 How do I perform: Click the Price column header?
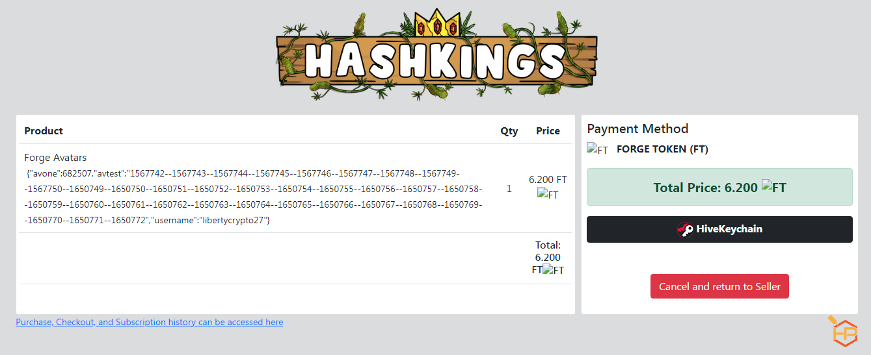pyautogui.click(x=548, y=131)
